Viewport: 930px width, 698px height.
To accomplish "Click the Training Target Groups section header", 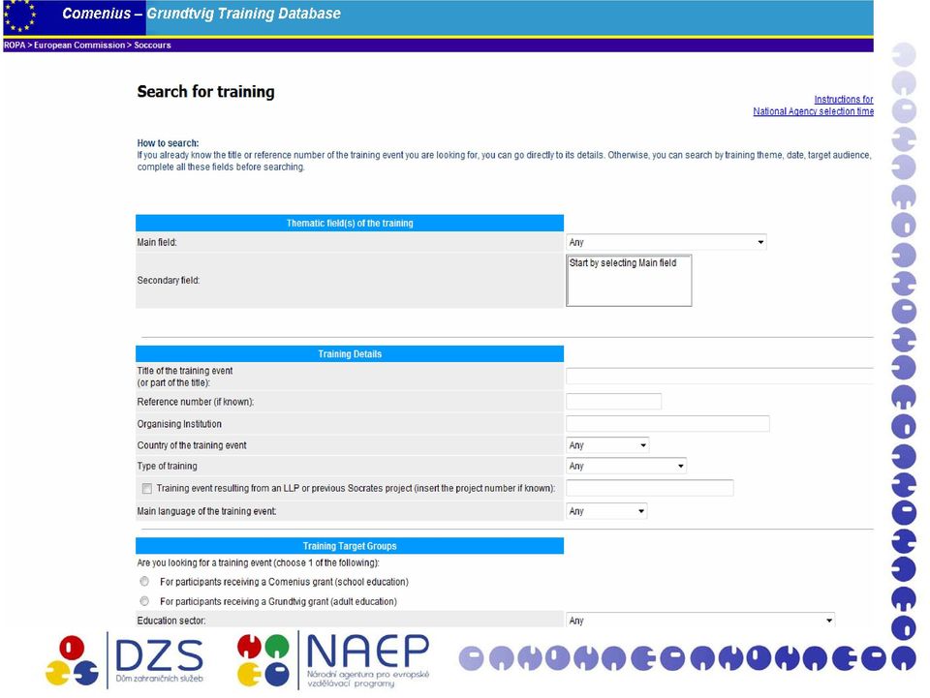I will coord(350,546).
